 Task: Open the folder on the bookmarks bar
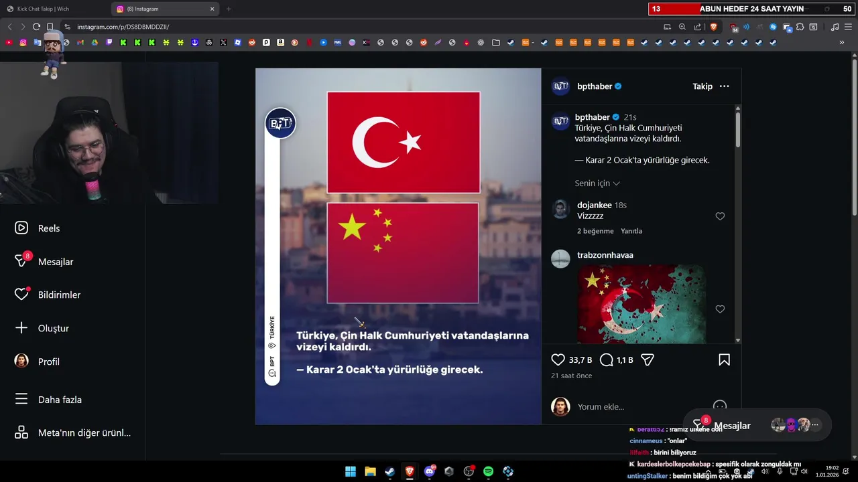(495, 42)
